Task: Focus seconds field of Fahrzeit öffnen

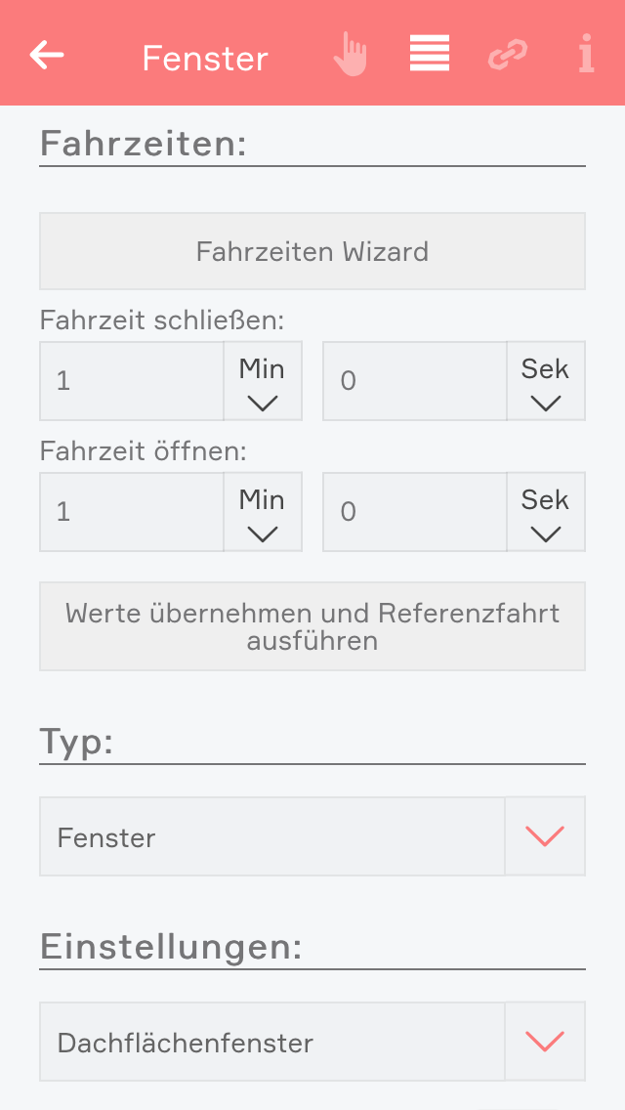Action: [415, 512]
